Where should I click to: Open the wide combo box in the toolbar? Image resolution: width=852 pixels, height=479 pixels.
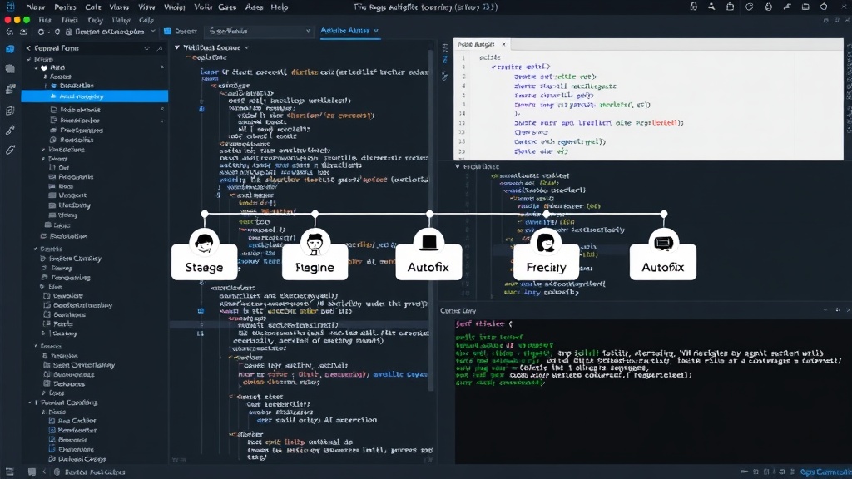pyautogui.click(x=260, y=31)
